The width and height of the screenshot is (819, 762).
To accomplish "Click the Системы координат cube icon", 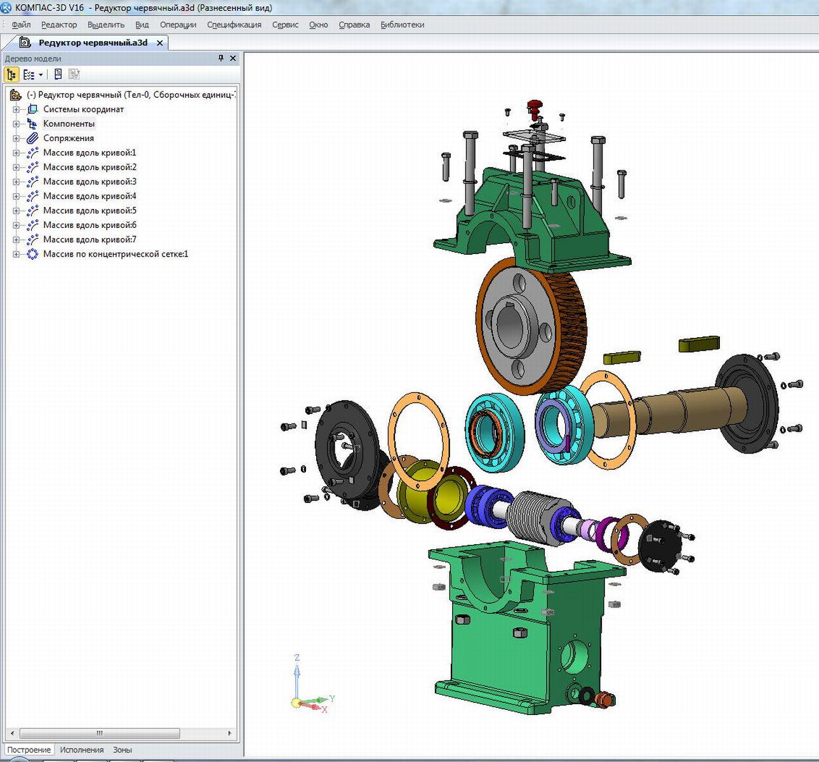I will [x=32, y=109].
